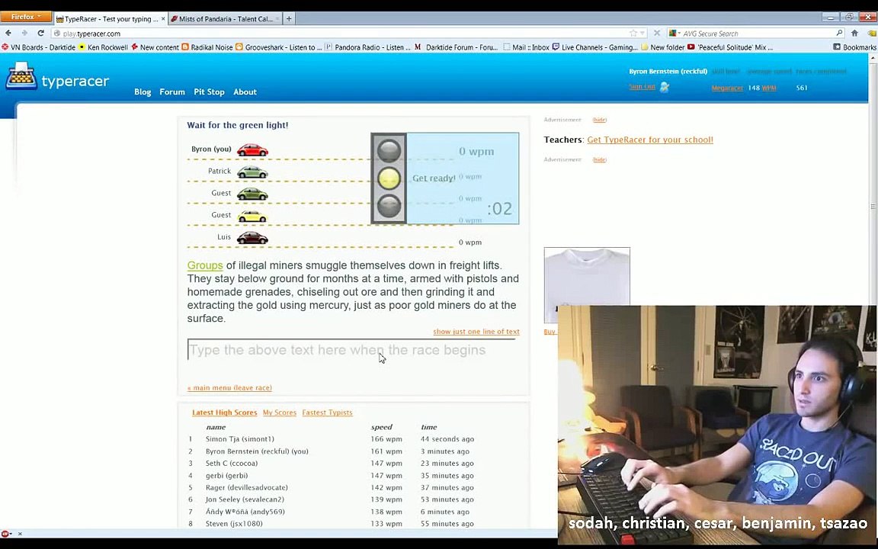This screenshot has width=878, height=549.
Task: Open a new browser tab
Action: (x=289, y=19)
